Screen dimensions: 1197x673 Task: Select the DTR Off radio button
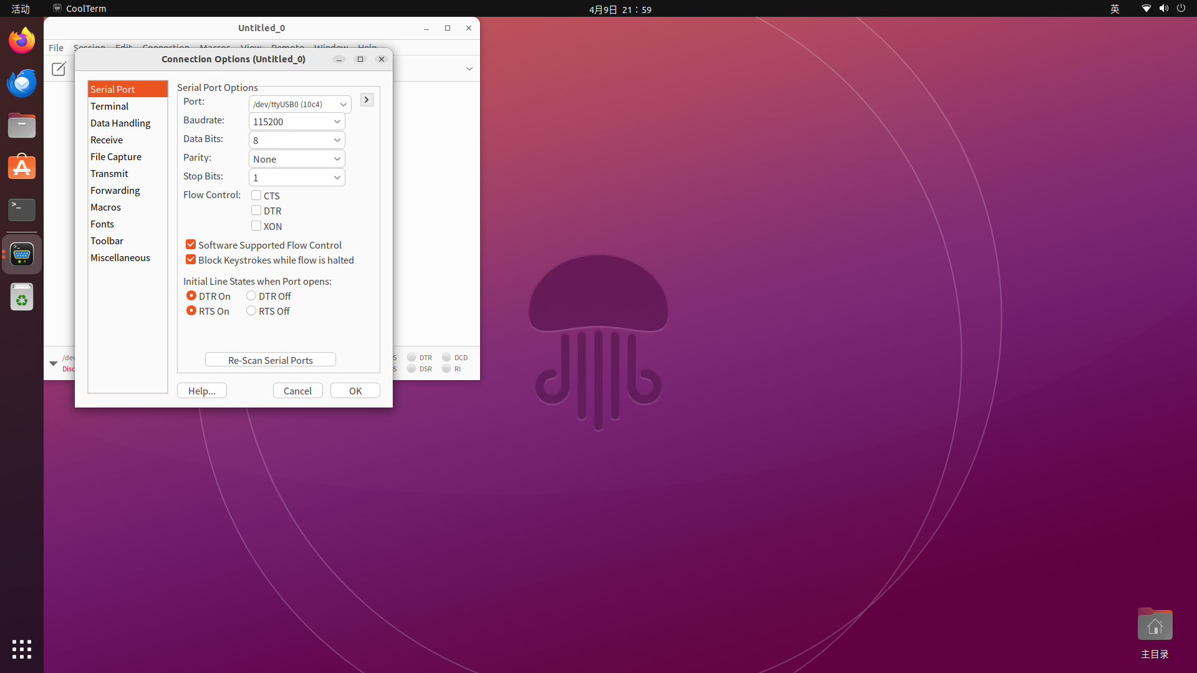click(251, 296)
